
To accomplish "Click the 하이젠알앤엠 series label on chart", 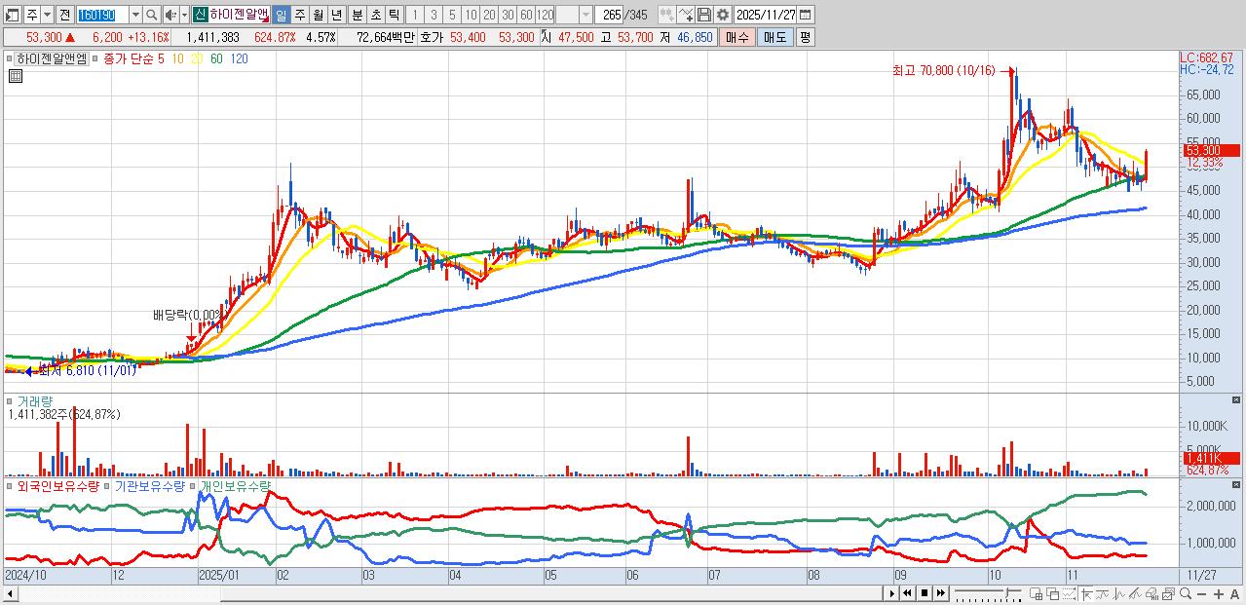I will 51,58.
